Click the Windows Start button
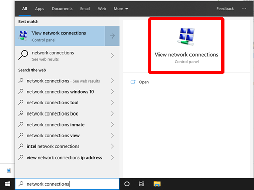This screenshot has width=254, height=190. coord(7,184)
